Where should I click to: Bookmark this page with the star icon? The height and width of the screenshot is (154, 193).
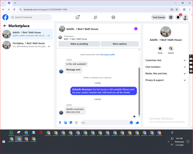(x=177, y=9)
